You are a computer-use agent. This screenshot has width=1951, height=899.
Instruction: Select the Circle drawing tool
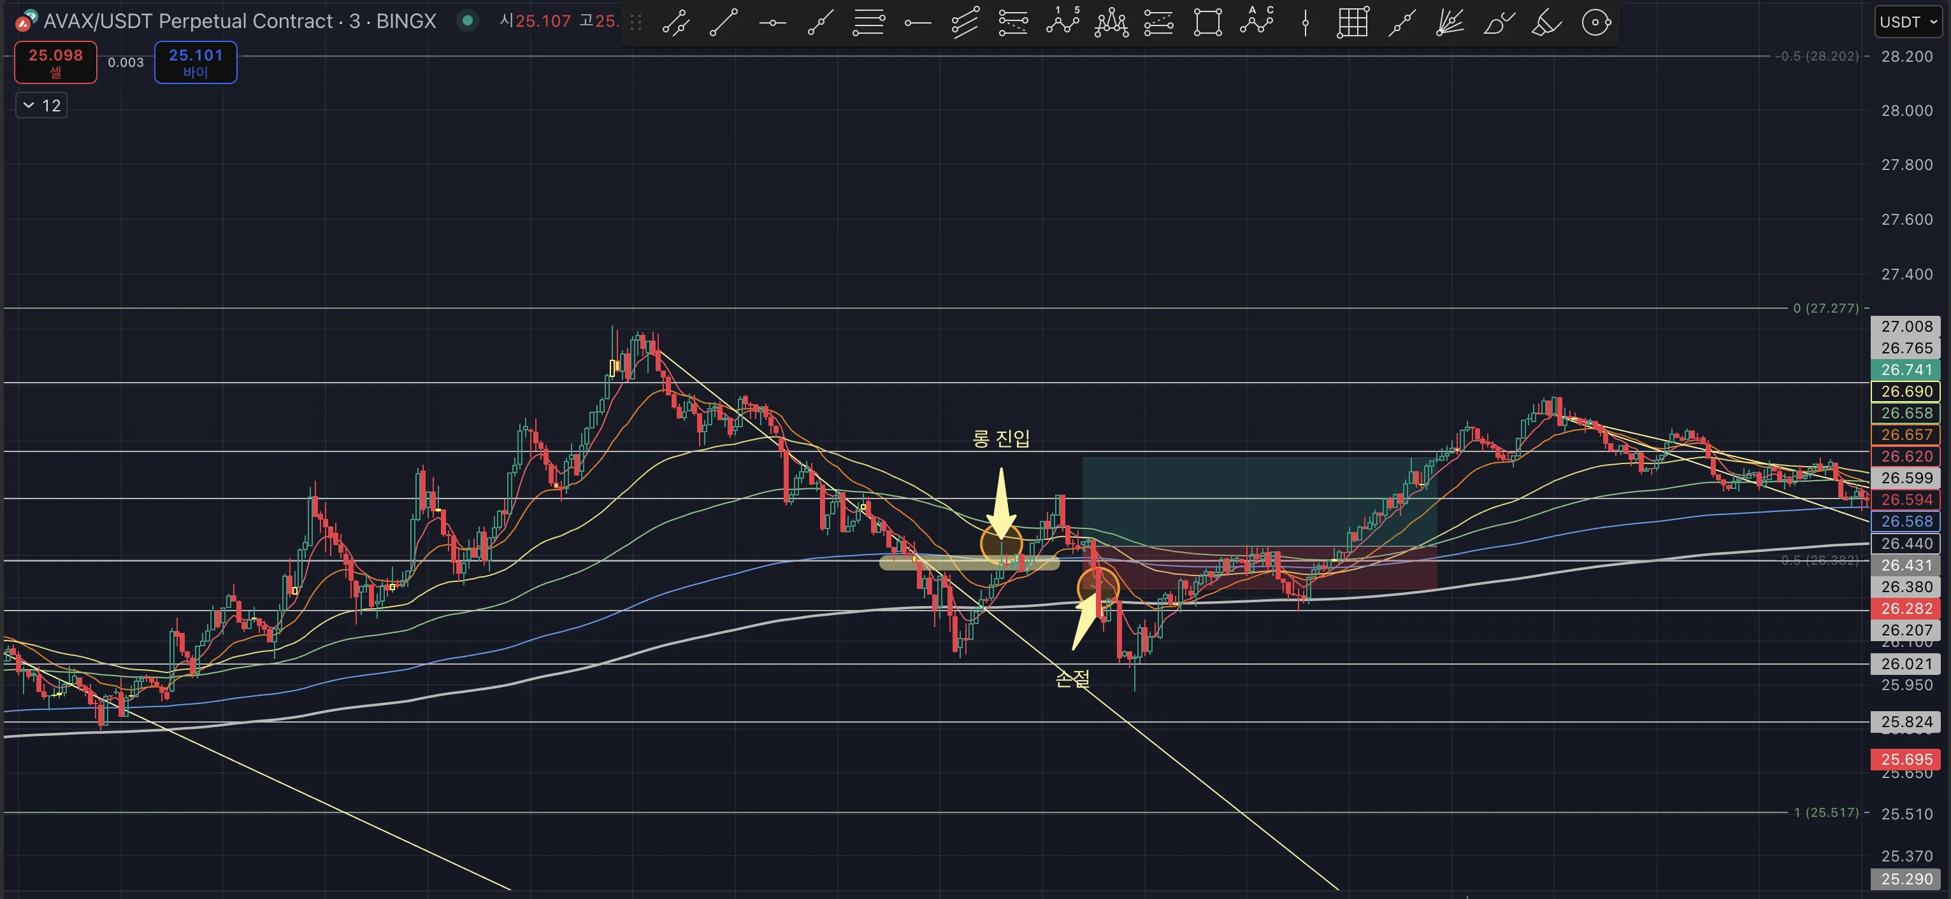tap(1596, 22)
